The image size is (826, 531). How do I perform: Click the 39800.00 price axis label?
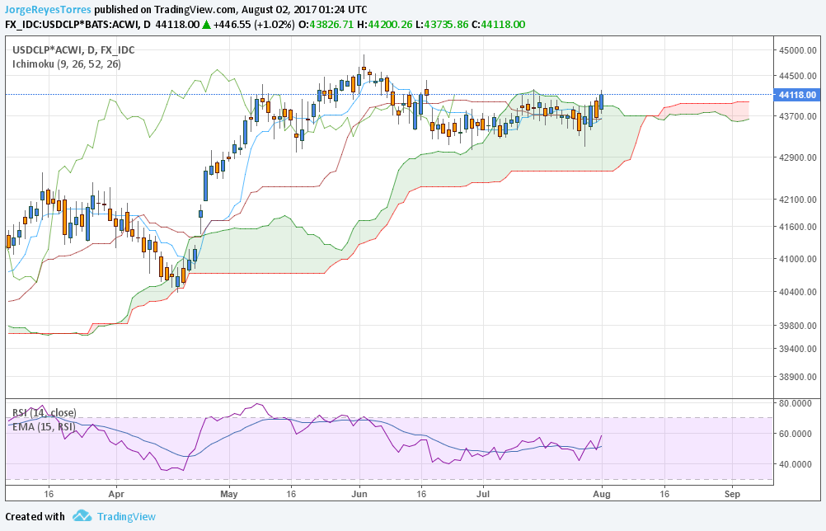coord(797,326)
